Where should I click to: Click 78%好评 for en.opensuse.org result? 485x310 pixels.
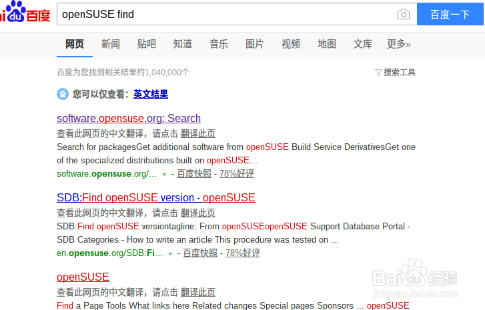pyautogui.click(x=243, y=253)
